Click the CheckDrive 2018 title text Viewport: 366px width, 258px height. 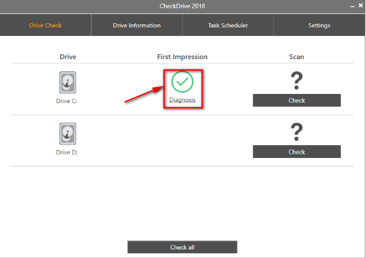point(182,6)
